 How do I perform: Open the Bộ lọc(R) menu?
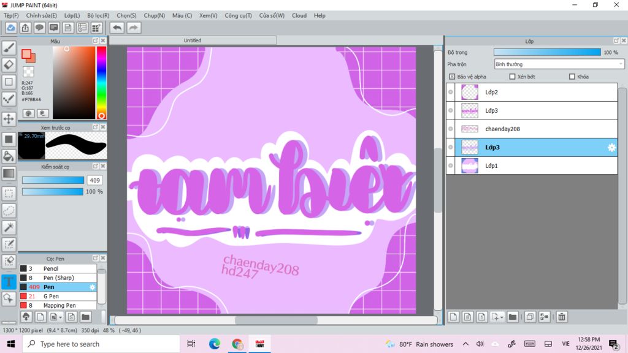pyautogui.click(x=98, y=15)
